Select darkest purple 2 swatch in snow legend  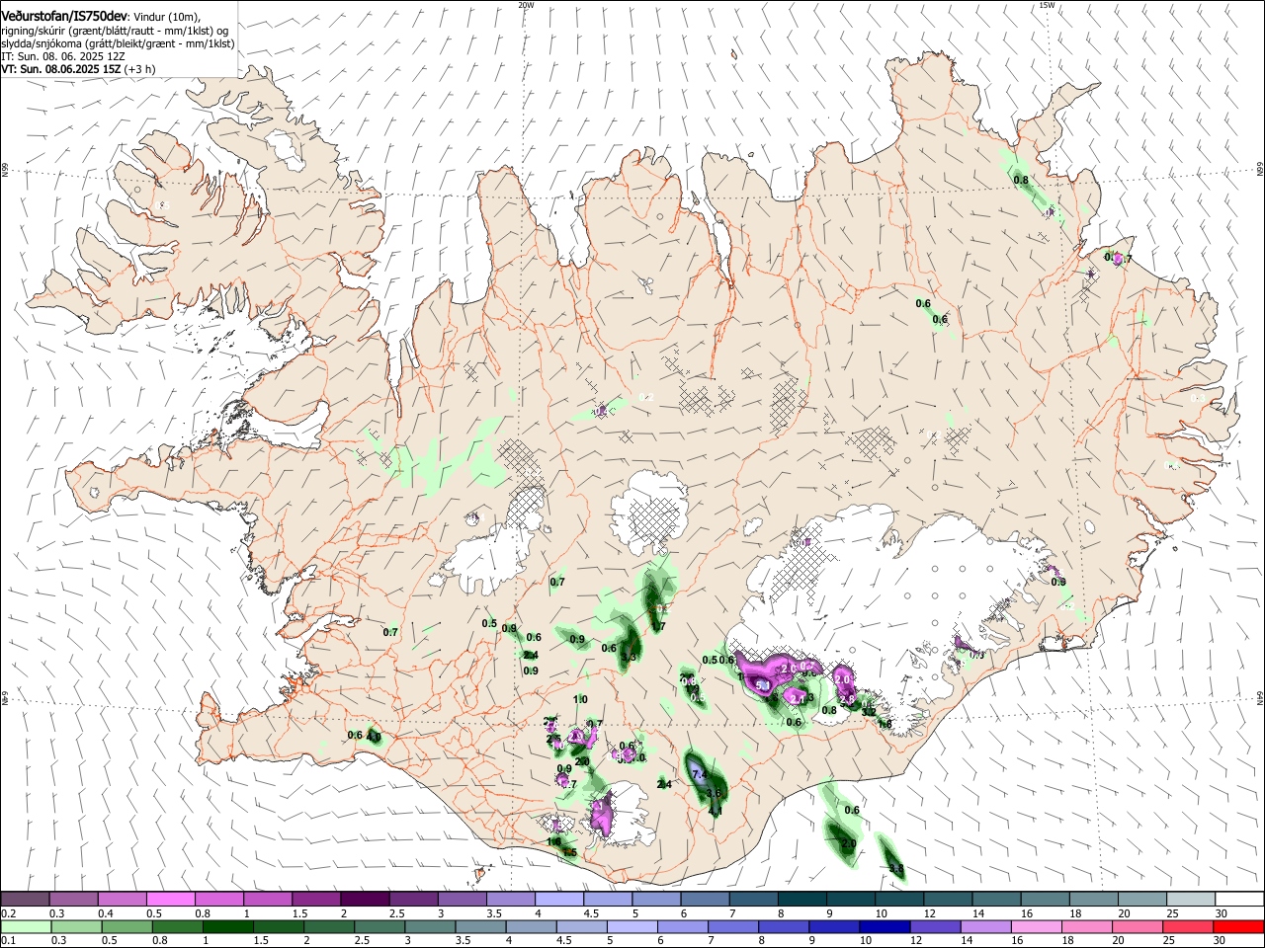[x=365, y=900]
